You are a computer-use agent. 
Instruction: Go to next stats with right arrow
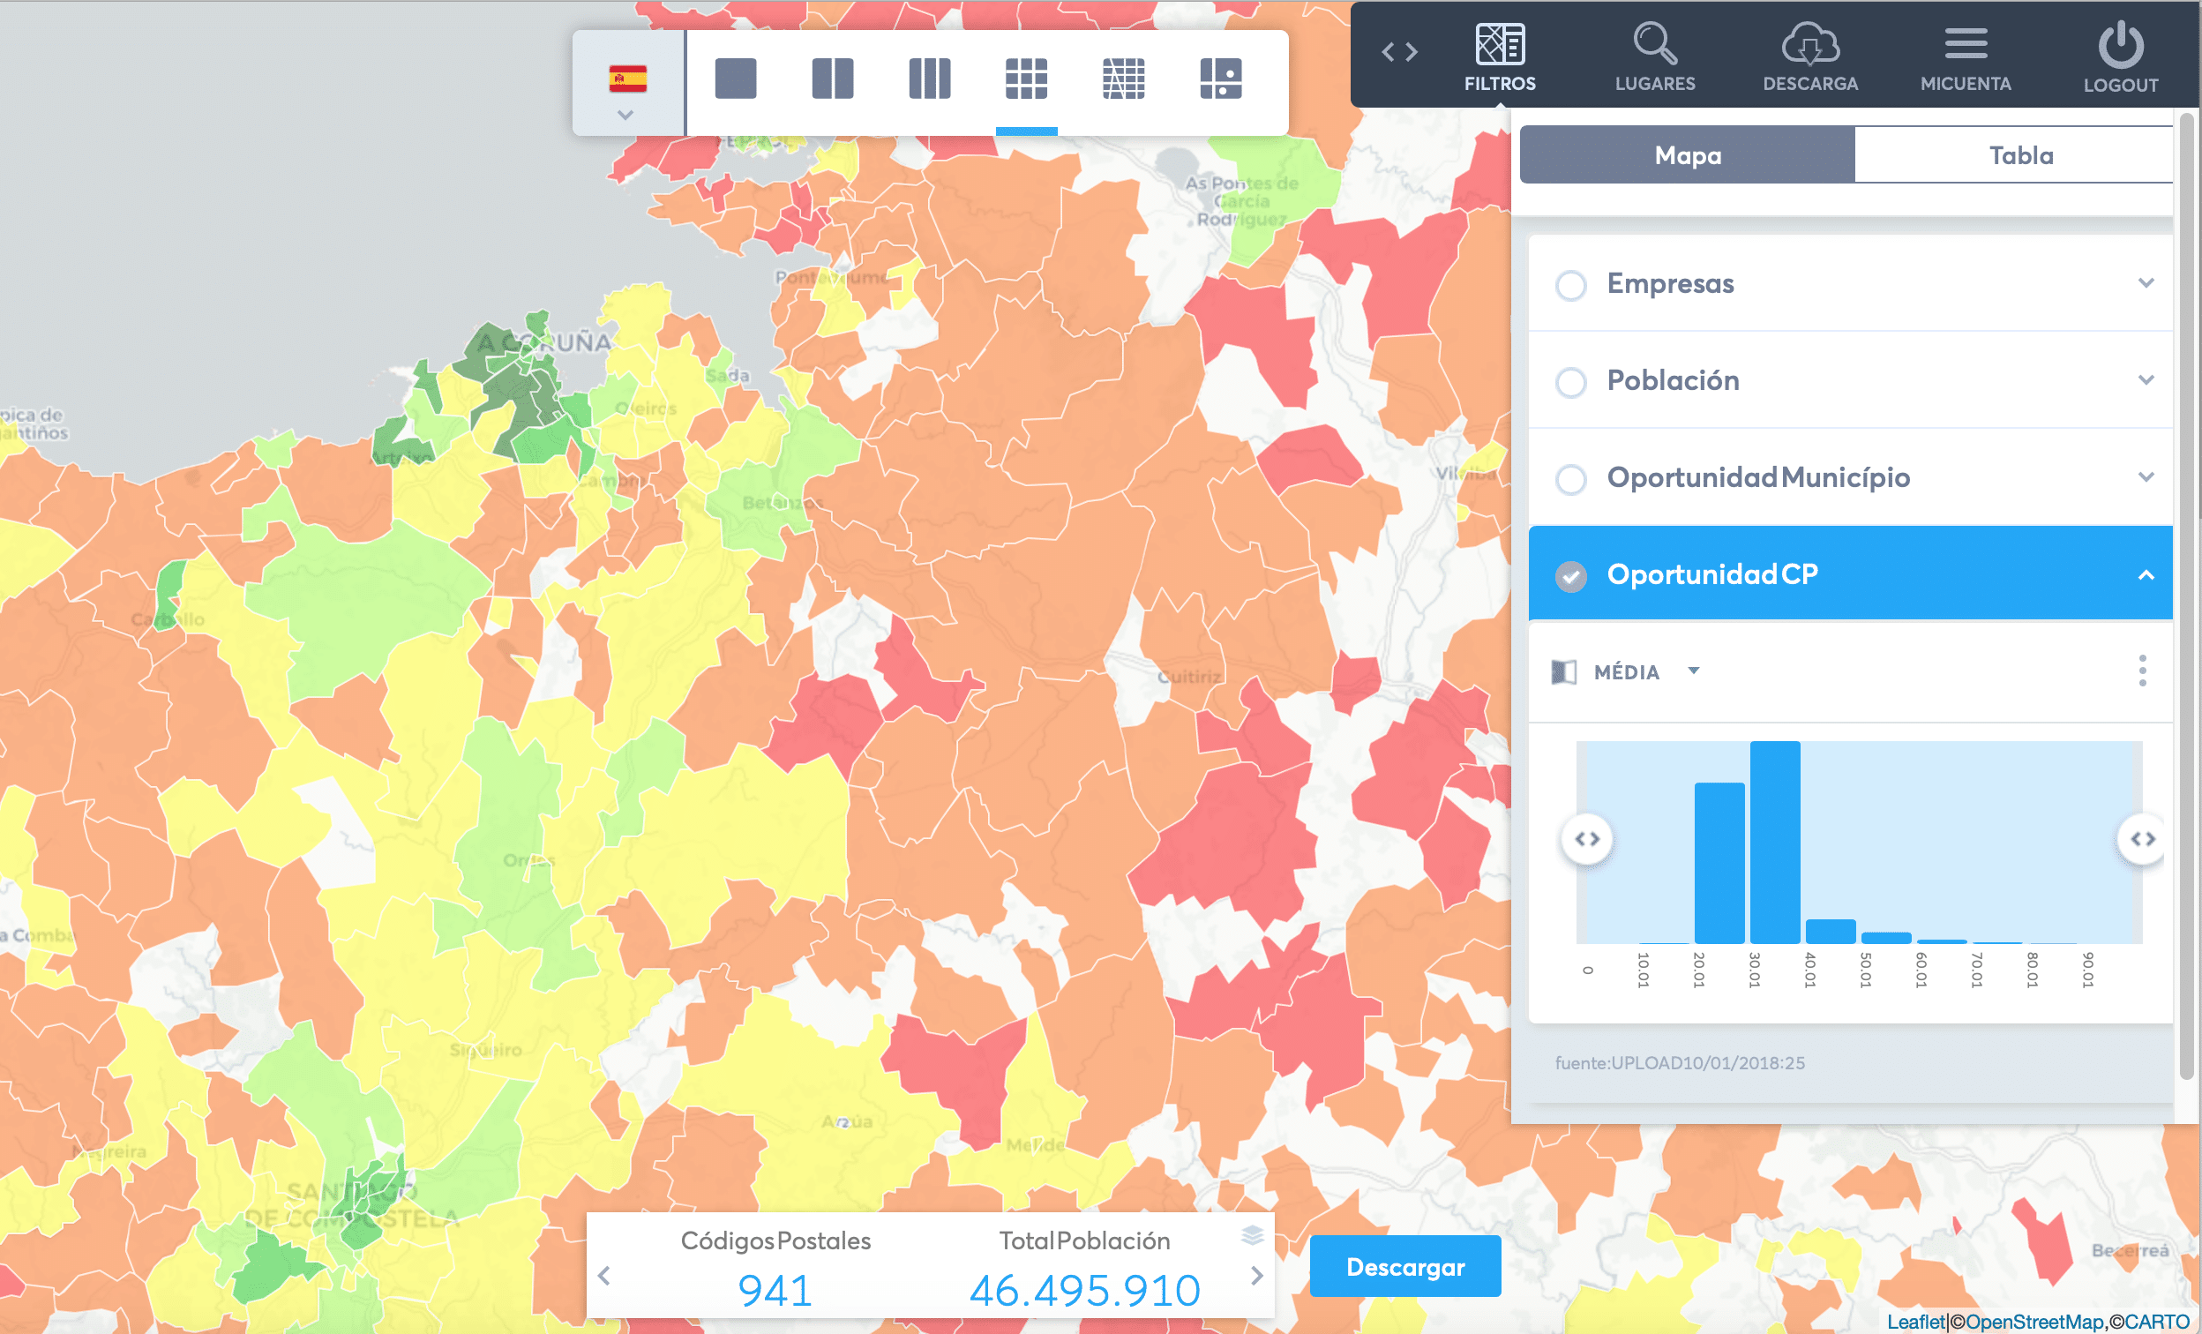click(1256, 1276)
